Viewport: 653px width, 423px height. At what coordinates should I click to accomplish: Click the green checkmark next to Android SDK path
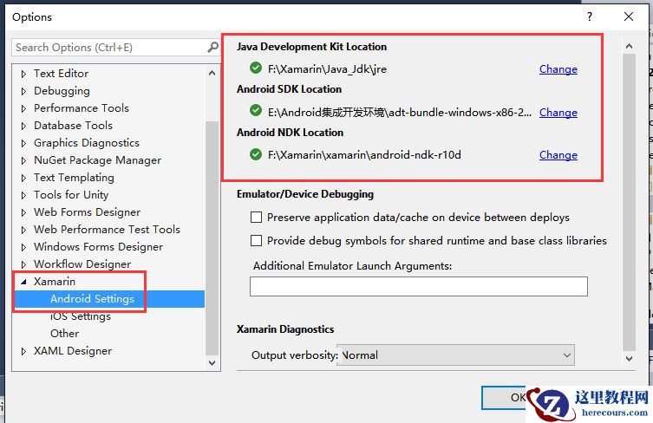click(255, 111)
